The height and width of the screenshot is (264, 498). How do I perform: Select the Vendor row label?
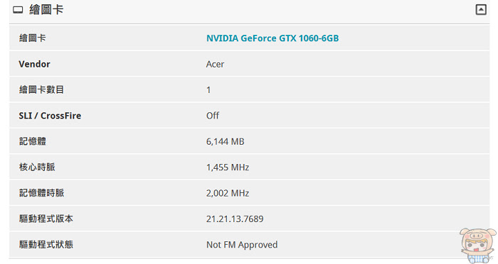coord(34,64)
